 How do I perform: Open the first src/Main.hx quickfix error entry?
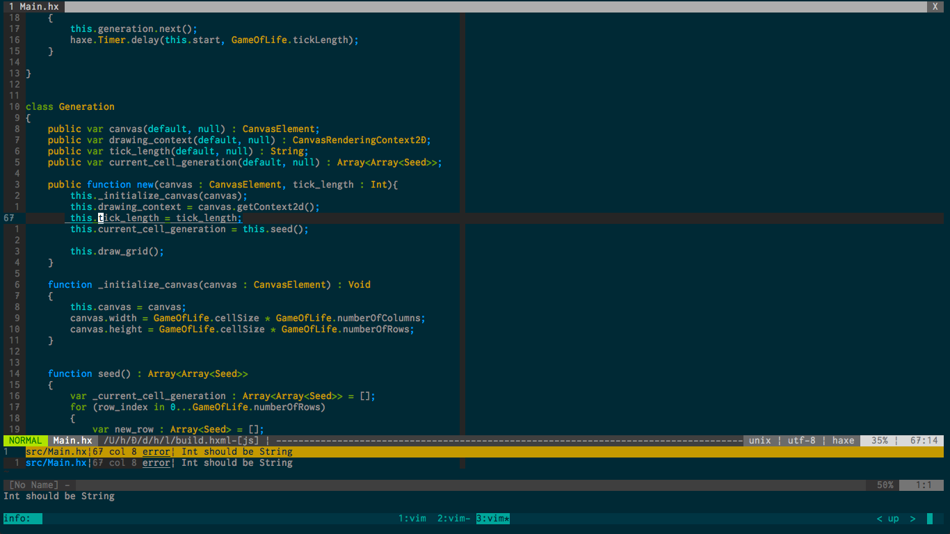tap(56, 451)
